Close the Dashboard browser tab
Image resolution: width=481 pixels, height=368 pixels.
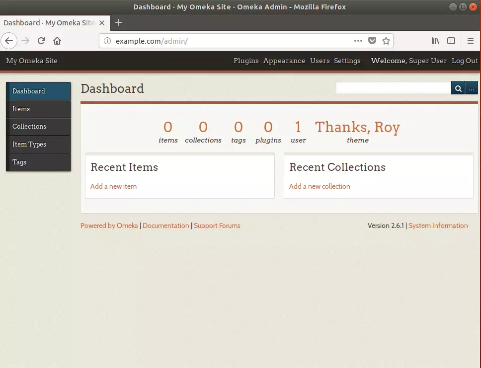tap(102, 23)
